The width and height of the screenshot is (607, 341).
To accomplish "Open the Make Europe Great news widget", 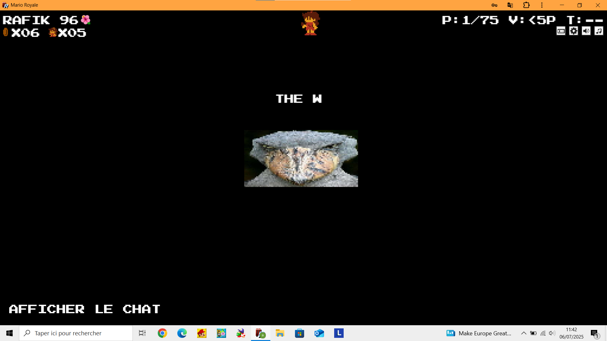I will 479,333.
